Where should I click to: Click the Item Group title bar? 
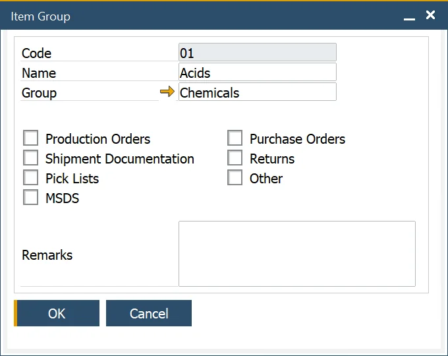coord(198,16)
